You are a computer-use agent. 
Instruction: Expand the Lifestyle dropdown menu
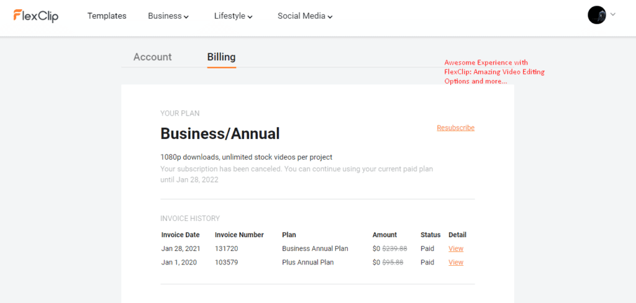233,16
